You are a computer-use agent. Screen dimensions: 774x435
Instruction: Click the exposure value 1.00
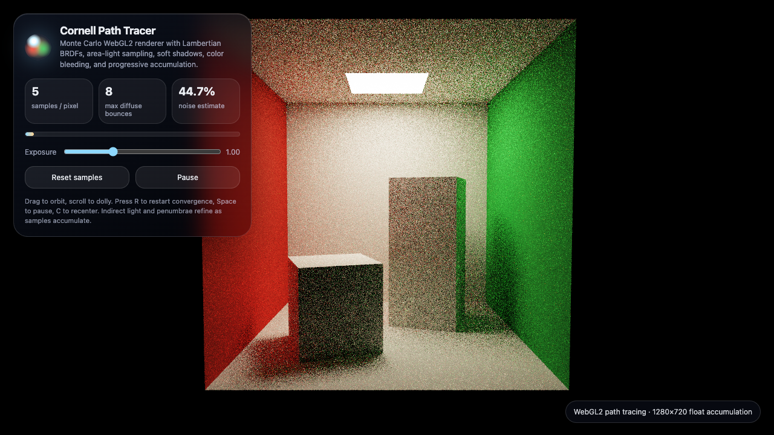233,152
